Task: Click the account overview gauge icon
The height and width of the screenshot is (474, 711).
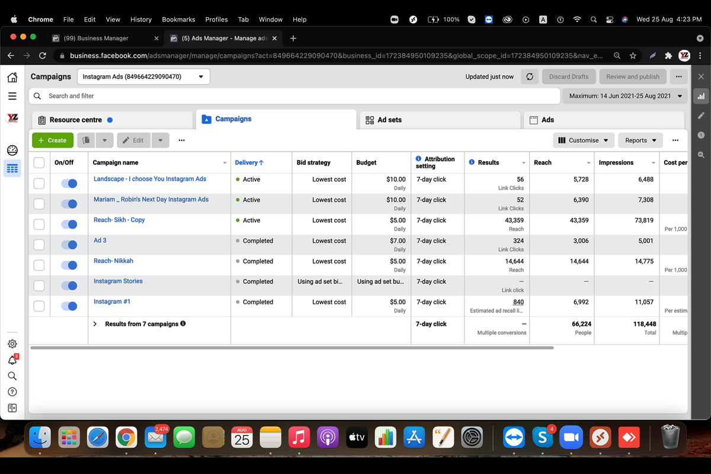Action: 12,150
